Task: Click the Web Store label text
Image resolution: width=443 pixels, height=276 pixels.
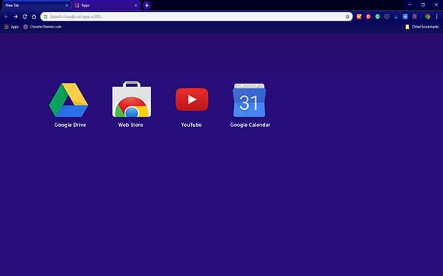Action: [x=131, y=125]
